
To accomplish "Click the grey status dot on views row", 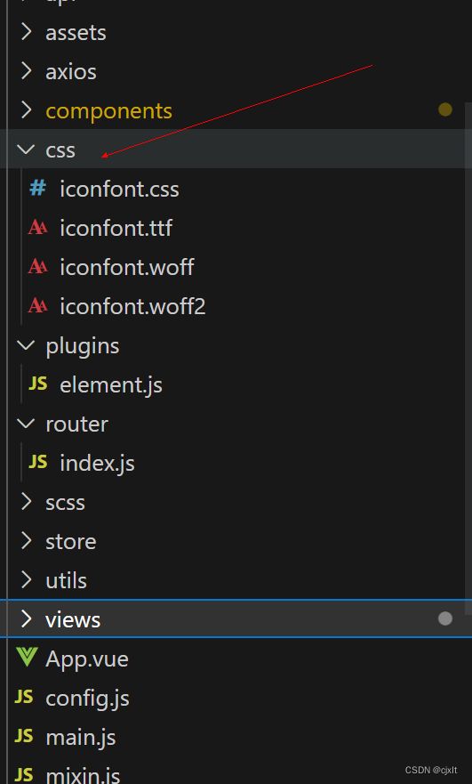I will coord(445,618).
